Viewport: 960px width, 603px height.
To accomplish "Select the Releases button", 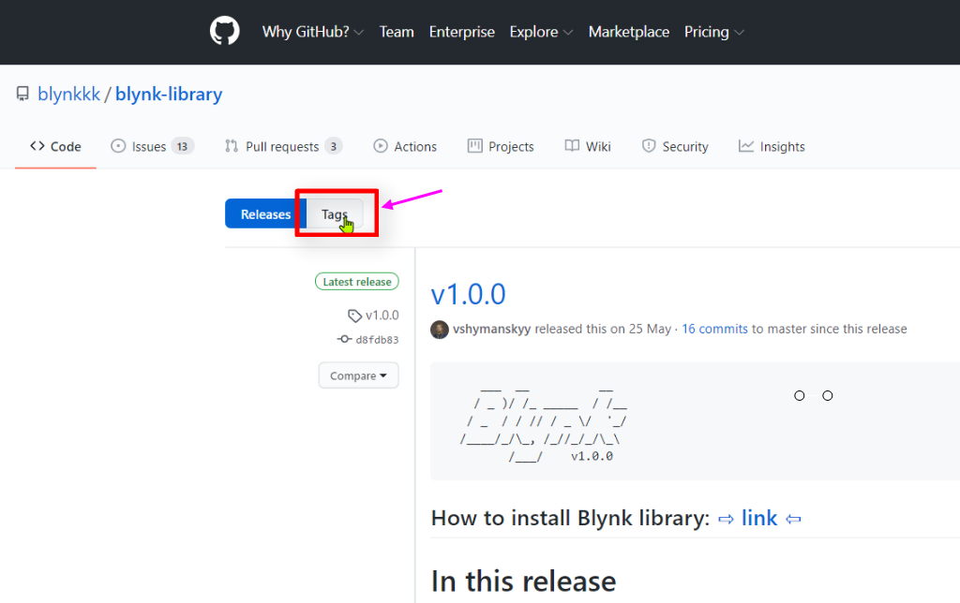I will pos(265,214).
